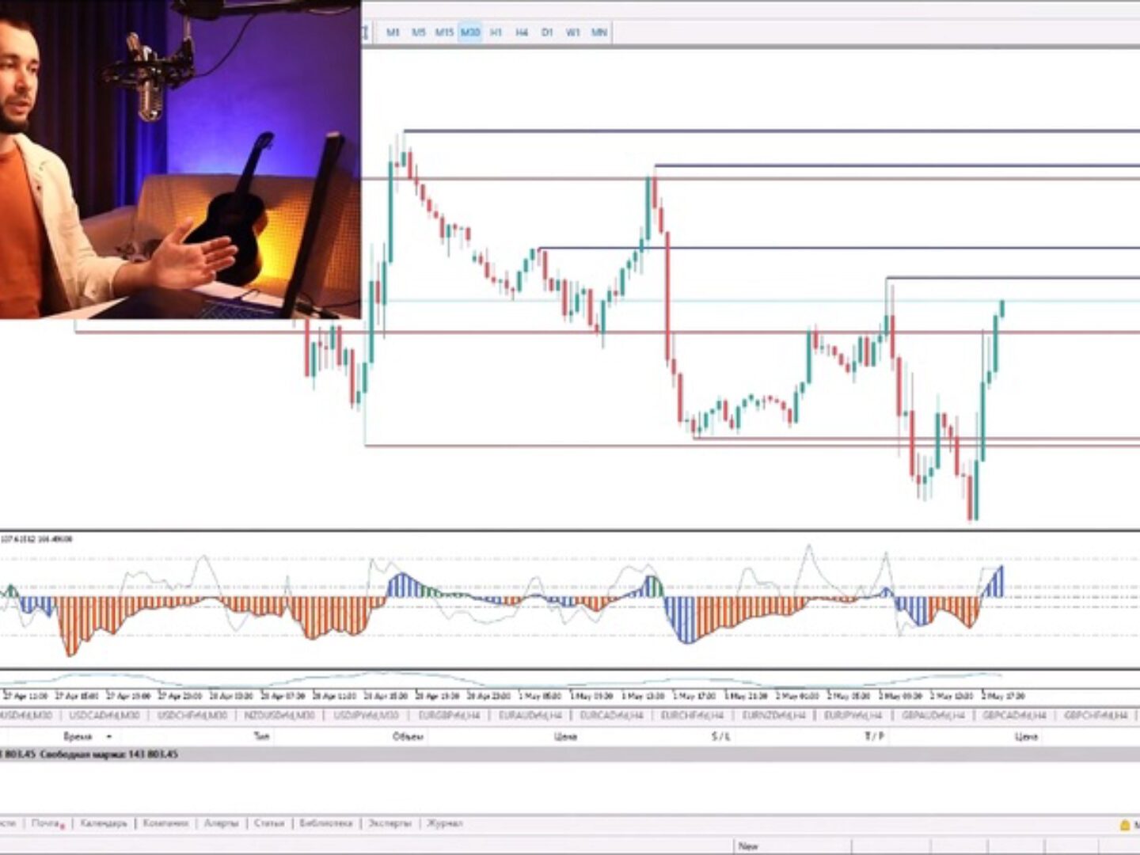The width and height of the screenshot is (1140, 855).
Task: Enable the H1 timeframe
Action: click(x=496, y=32)
